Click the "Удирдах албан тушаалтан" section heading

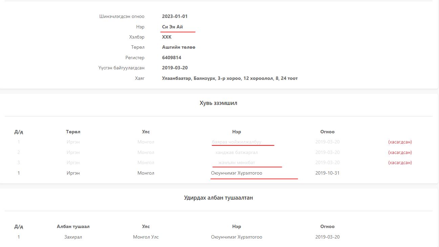(x=218, y=198)
